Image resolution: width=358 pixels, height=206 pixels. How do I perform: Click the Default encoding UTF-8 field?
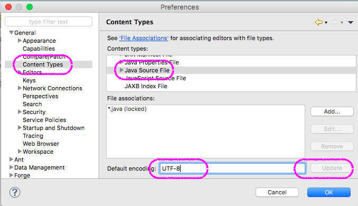click(x=232, y=168)
